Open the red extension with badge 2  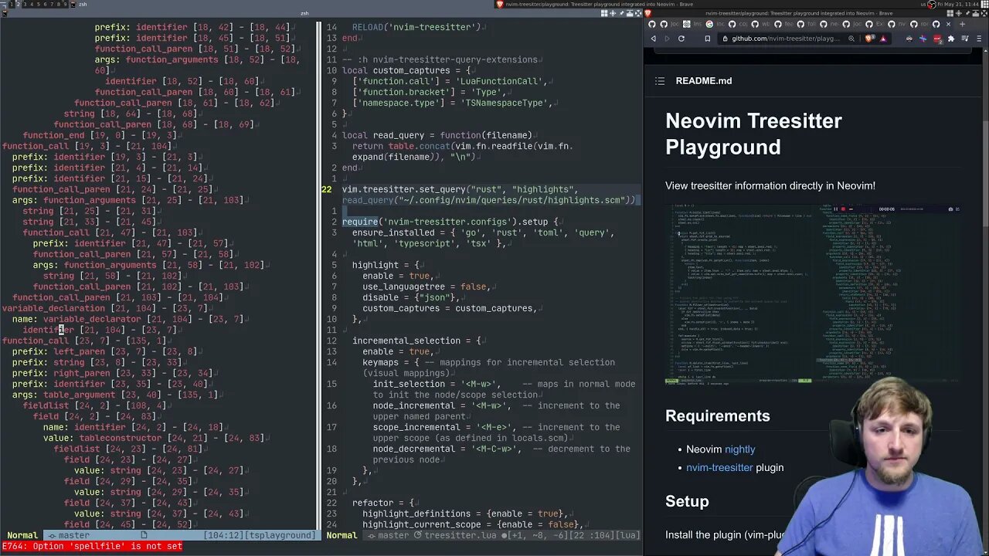tap(937, 39)
